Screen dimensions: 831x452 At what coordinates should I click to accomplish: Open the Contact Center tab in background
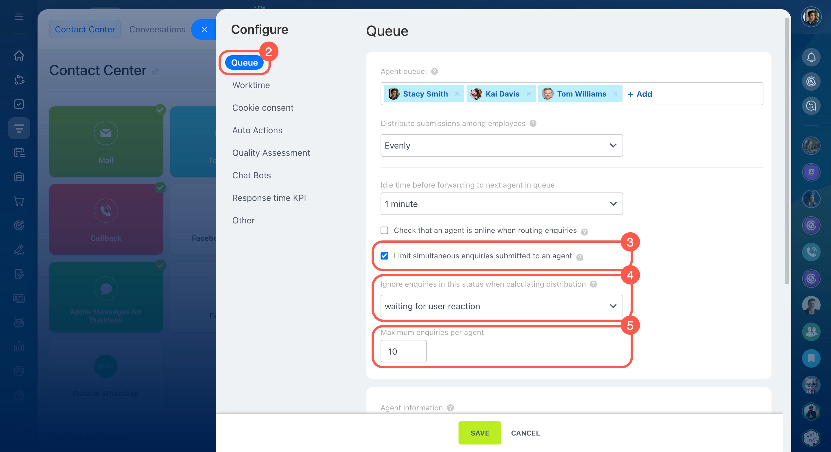coord(85,29)
